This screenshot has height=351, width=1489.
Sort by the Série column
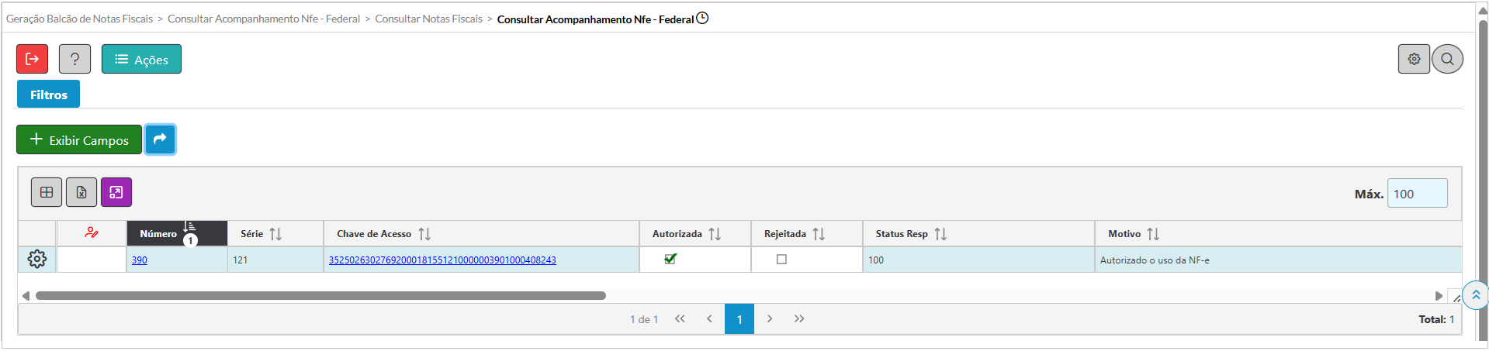[275, 234]
